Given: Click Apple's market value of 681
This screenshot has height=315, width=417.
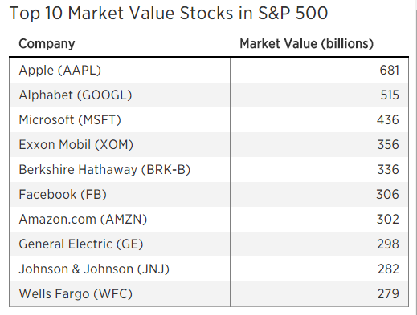Looking at the screenshot, I should pyautogui.click(x=389, y=71).
